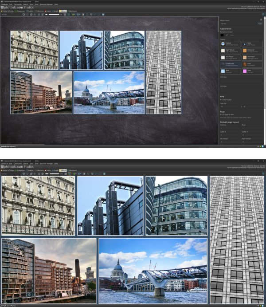
Task: Click the Album name input field
Action: click(238, 24)
